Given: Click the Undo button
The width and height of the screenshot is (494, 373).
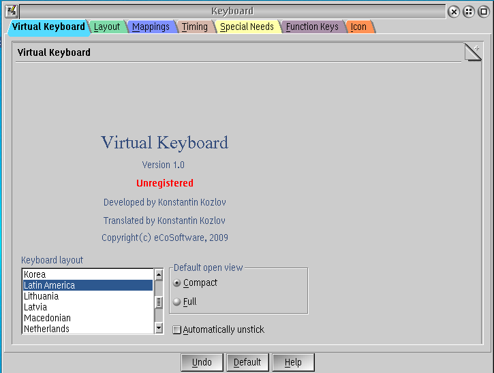Looking at the screenshot, I should click(x=202, y=362).
